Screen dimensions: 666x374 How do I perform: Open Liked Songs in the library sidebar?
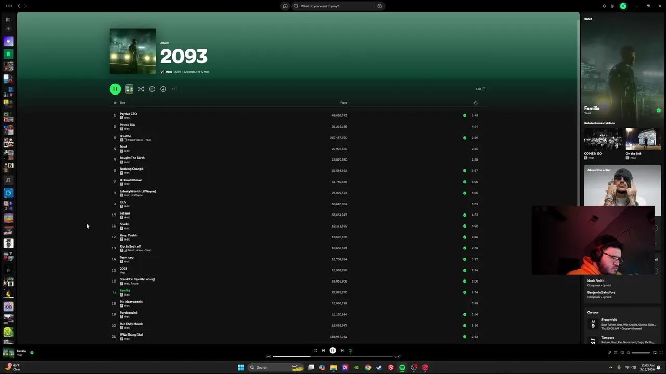coord(8,41)
